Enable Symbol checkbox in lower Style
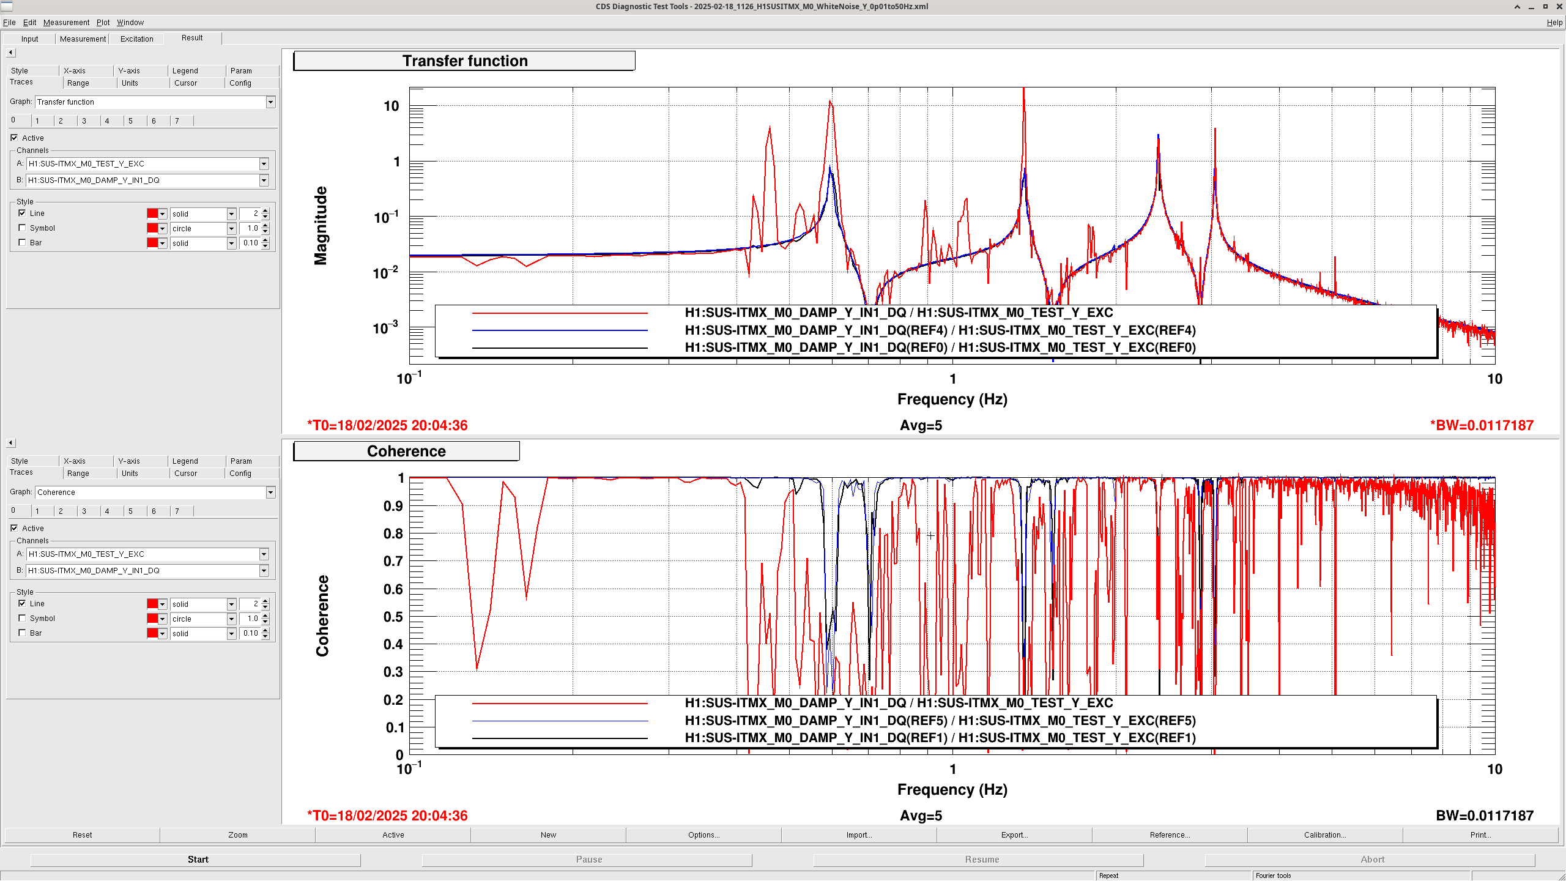This screenshot has height=881, width=1566. pos(23,618)
